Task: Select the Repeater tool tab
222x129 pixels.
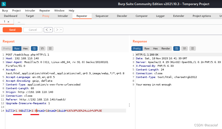Action: [82, 16]
